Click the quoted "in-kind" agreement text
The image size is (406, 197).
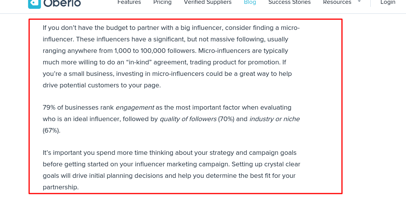point(134,62)
